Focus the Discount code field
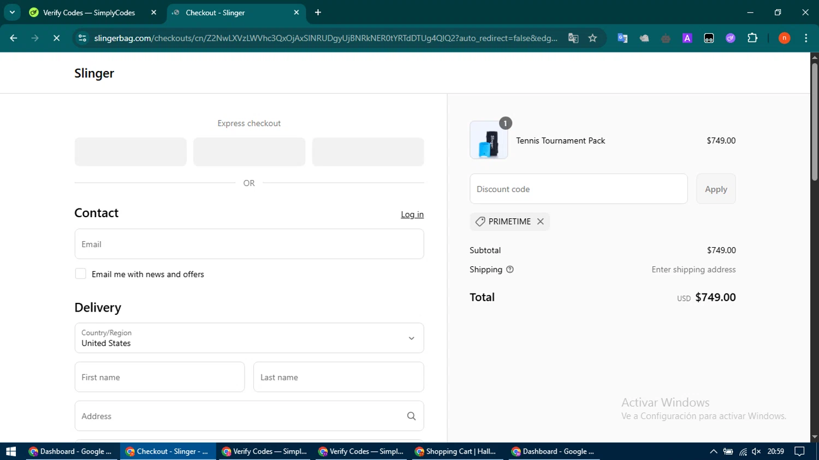 tap(579, 189)
